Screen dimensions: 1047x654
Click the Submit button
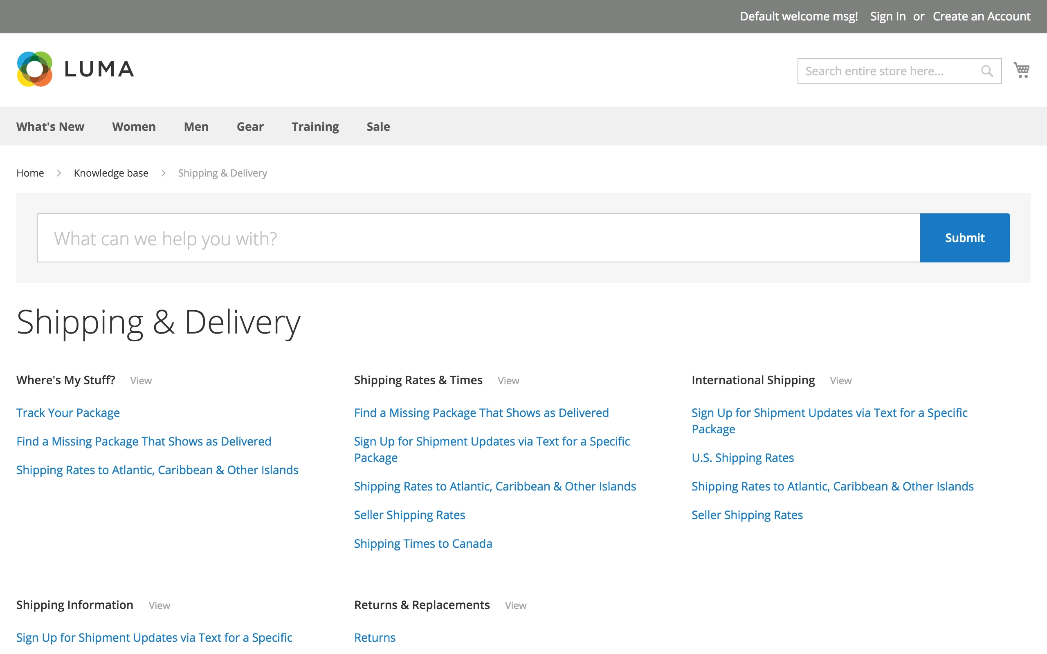(964, 238)
